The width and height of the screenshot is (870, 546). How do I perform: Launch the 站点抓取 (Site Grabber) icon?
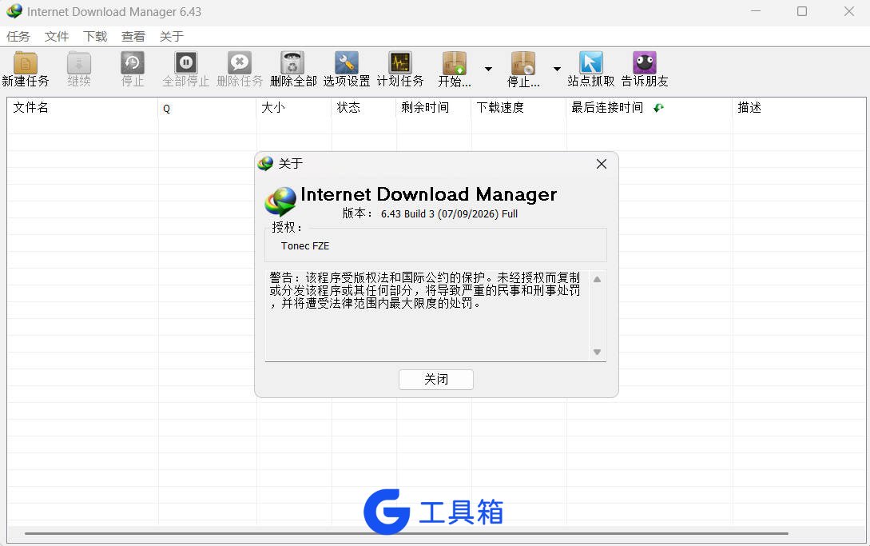[x=591, y=63]
